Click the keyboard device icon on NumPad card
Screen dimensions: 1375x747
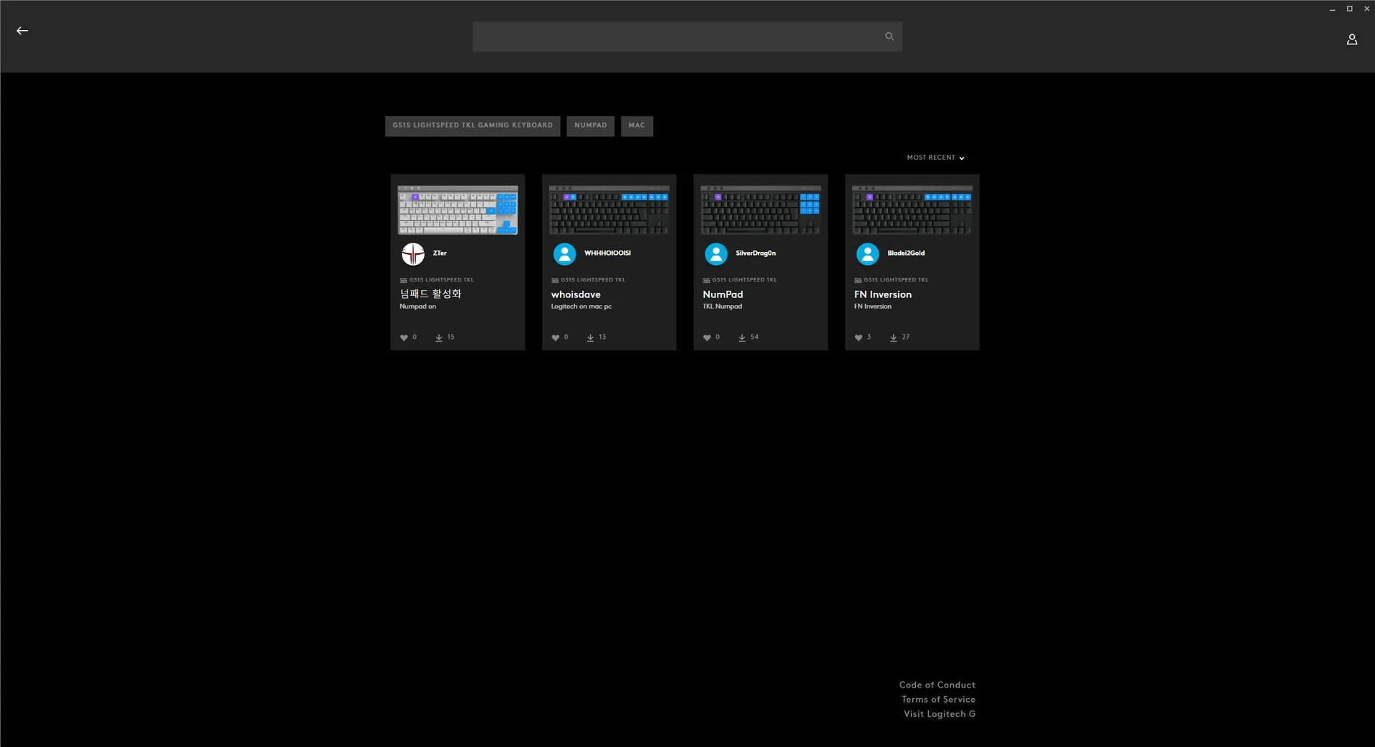[706, 280]
